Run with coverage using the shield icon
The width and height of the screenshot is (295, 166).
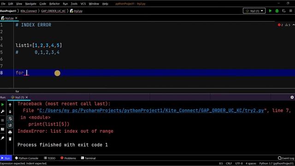[284, 11]
